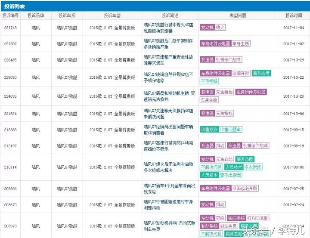310x238 pixels.
Task: Click the 无法启动 tag in row 210714
Action: (x=224, y=159)
